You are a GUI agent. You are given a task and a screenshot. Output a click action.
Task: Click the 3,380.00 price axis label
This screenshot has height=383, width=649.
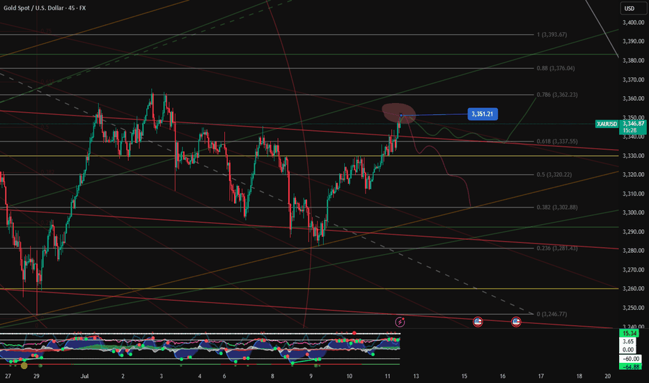click(x=633, y=61)
